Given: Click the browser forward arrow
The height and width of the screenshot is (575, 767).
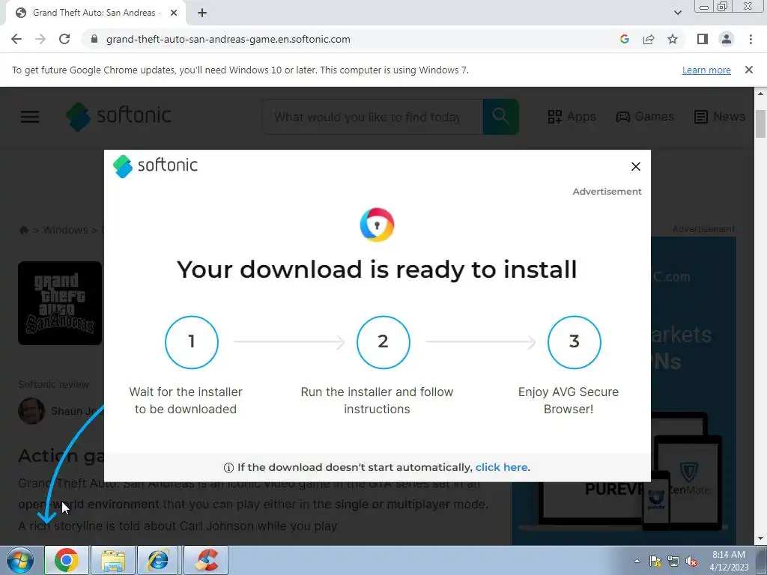Looking at the screenshot, I should (40, 39).
